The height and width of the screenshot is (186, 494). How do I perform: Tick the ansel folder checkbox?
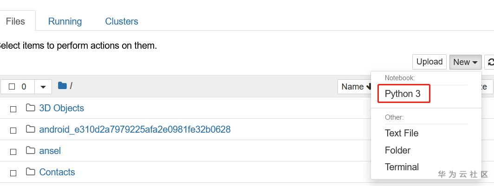(x=13, y=152)
